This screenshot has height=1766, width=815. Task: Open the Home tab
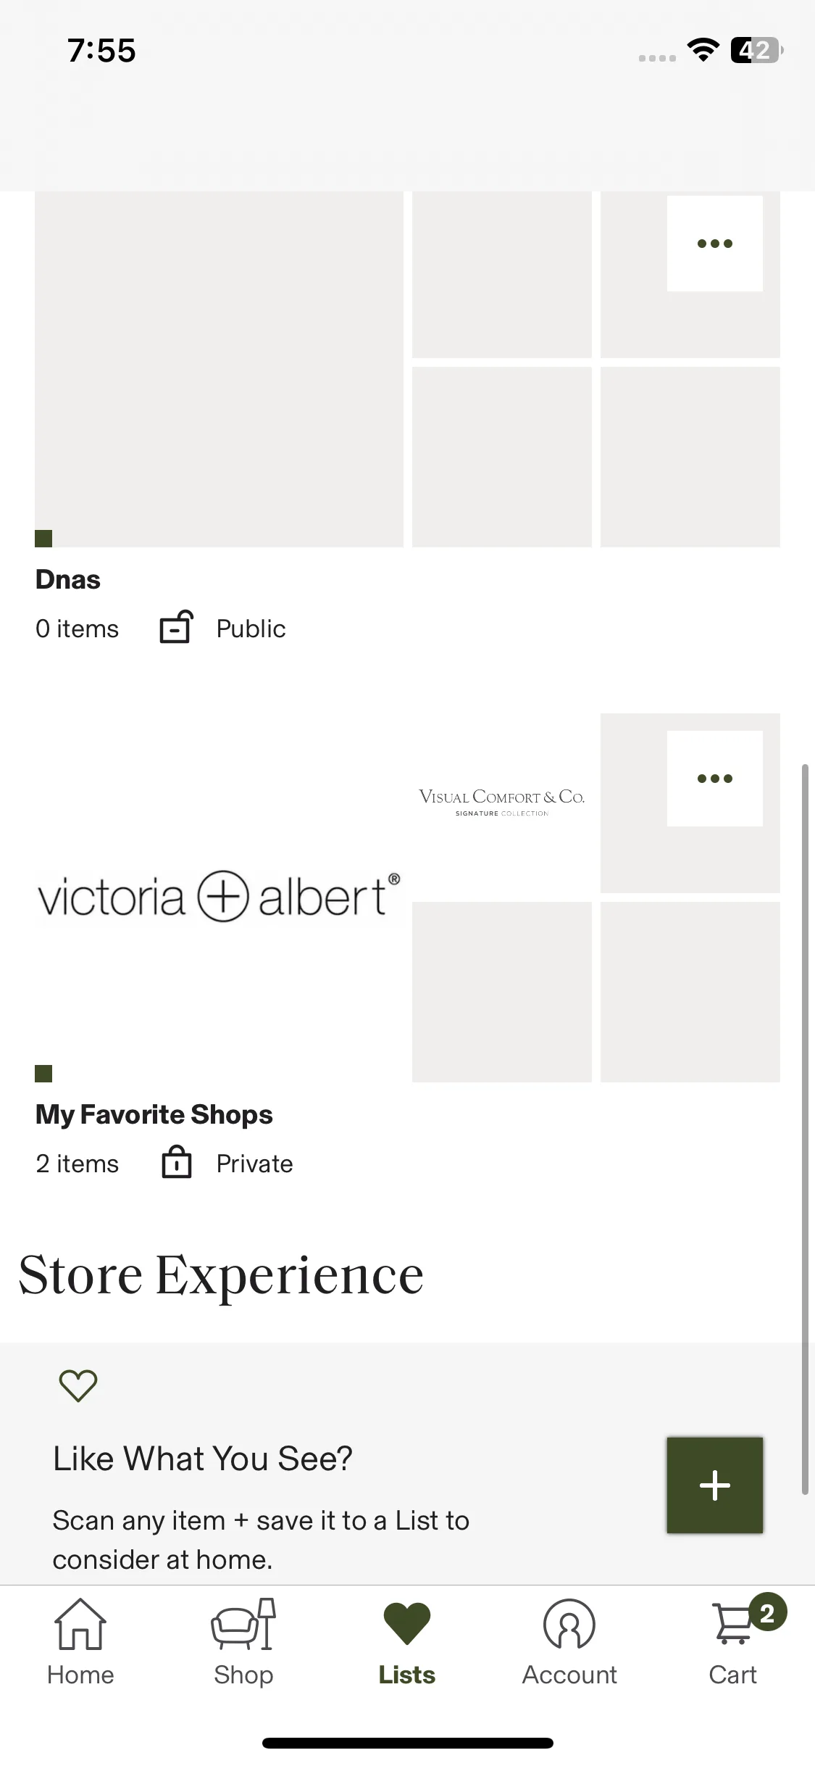point(80,1642)
